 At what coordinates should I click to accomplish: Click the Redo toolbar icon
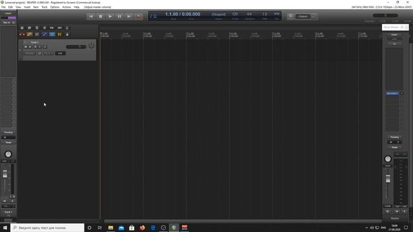tap(59, 28)
